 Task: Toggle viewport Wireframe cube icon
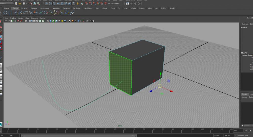point(48,21)
